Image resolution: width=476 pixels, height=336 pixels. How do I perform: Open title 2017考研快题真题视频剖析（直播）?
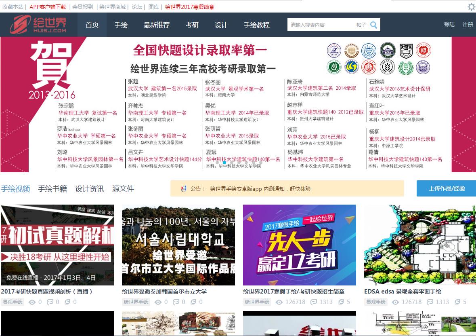[46, 292]
